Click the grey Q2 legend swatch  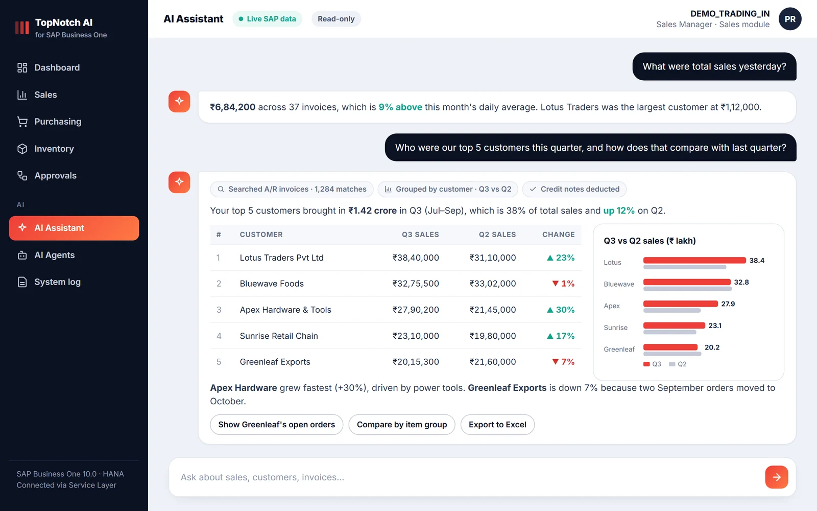point(672,364)
